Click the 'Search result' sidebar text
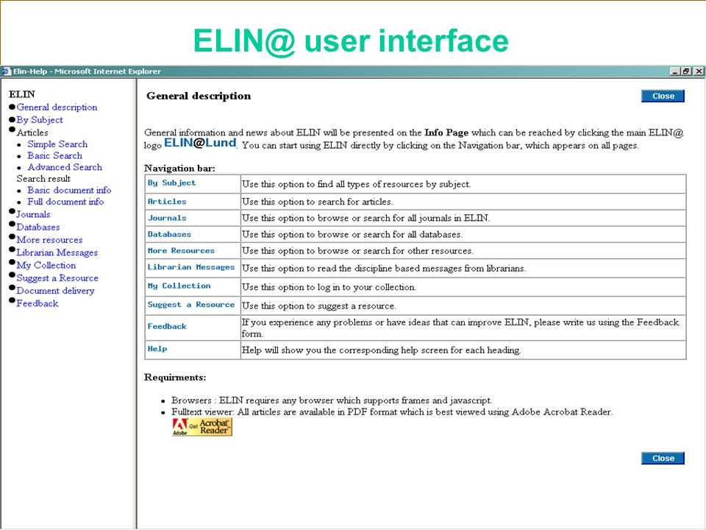 [43, 178]
